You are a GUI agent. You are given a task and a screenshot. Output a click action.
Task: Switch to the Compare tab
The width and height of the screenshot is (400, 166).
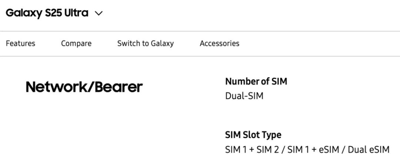click(x=76, y=44)
